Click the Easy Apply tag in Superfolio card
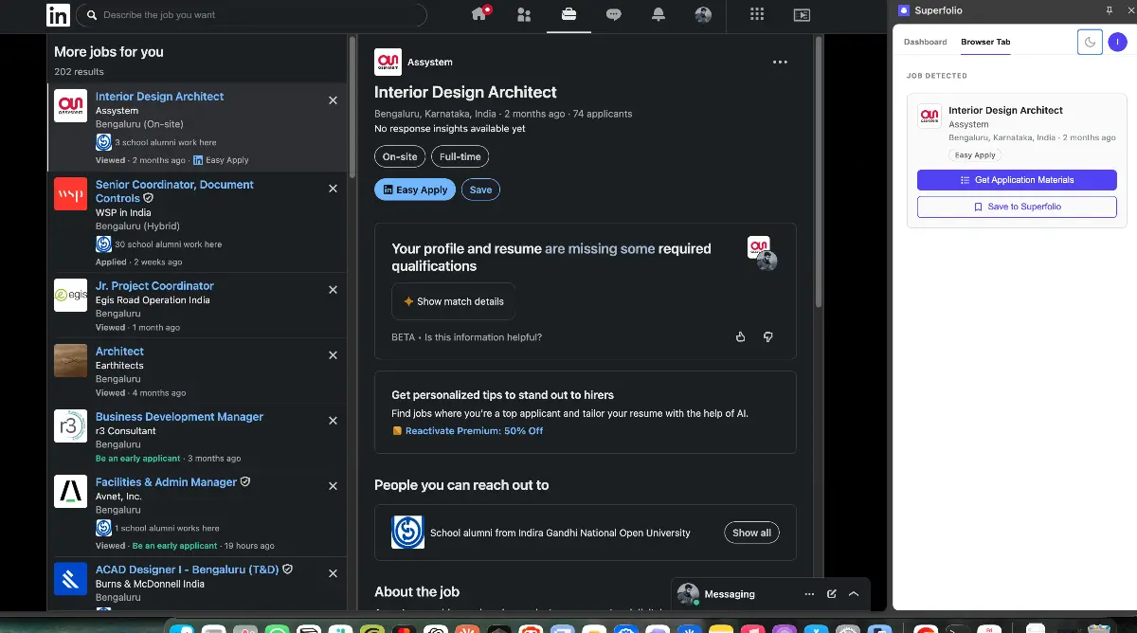 click(x=975, y=155)
